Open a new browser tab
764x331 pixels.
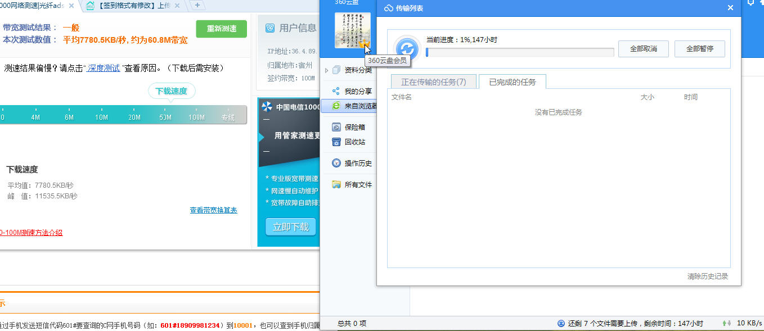[197, 6]
